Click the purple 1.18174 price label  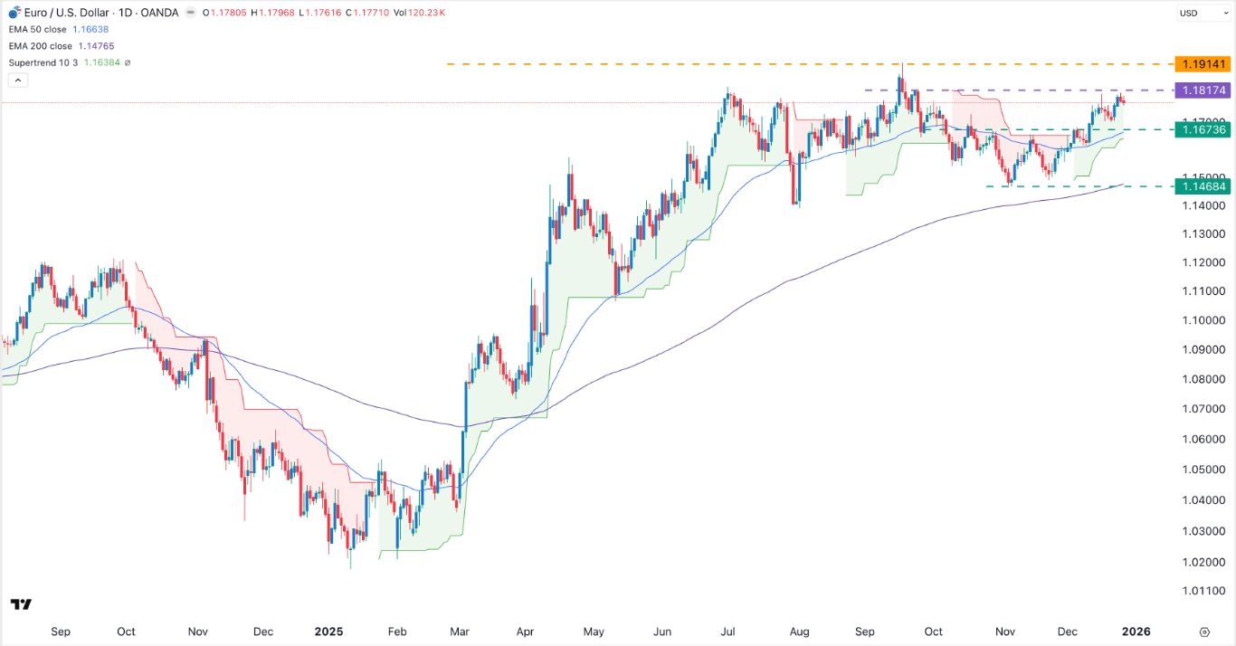tap(1203, 90)
